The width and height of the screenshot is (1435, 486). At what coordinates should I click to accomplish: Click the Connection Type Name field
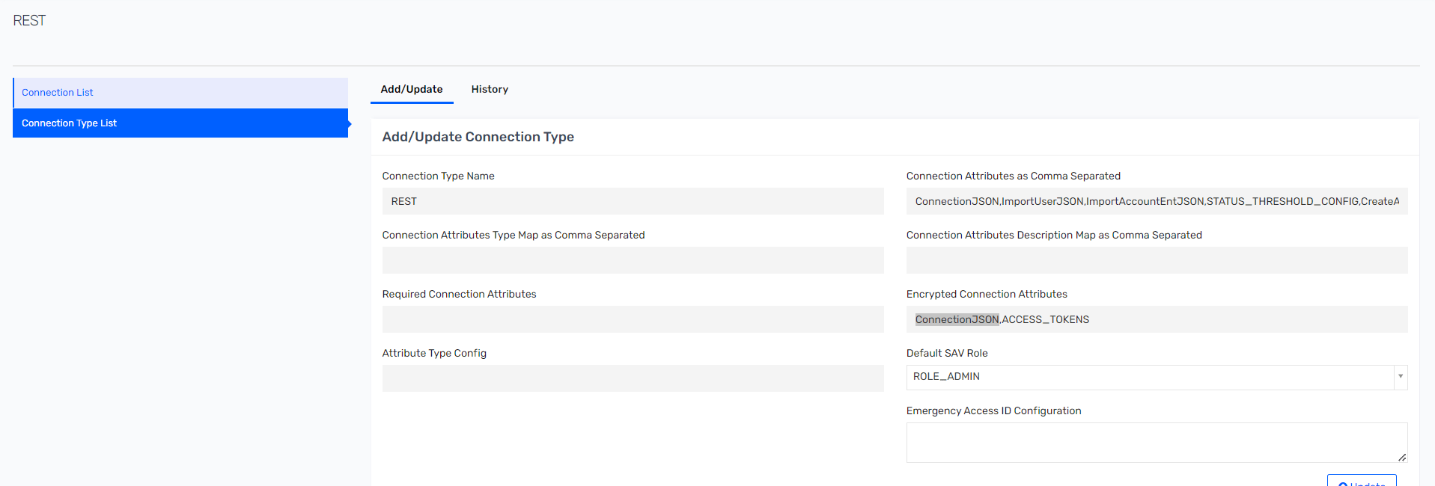click(633, 201)
